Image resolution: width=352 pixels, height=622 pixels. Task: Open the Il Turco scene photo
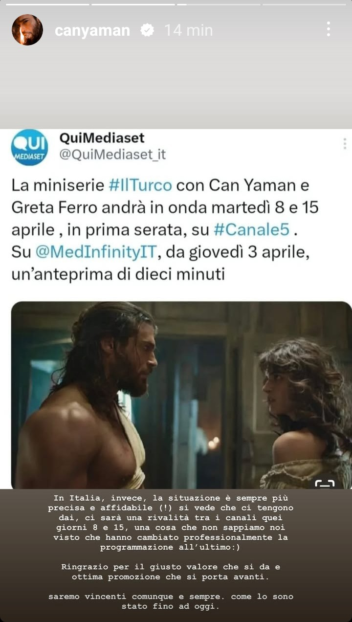pos(181,395)
